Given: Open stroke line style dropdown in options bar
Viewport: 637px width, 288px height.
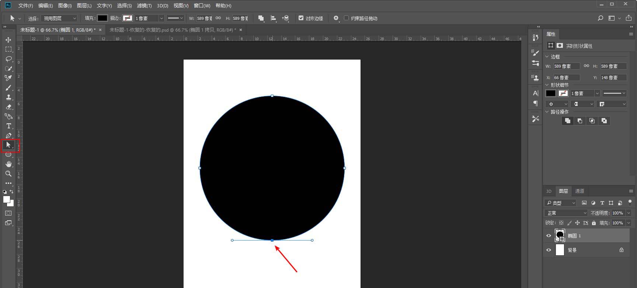Looking at the screenshot, I should coord(175,18).
